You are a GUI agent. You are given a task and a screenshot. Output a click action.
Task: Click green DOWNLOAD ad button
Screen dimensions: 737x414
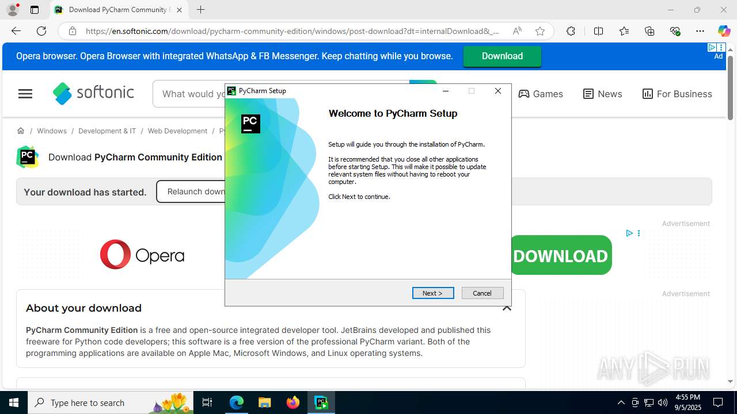coord(561,255)
